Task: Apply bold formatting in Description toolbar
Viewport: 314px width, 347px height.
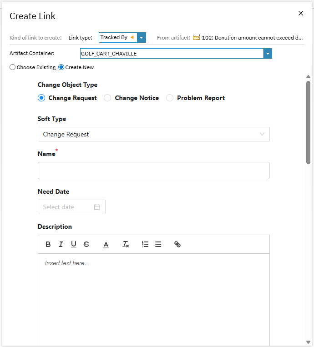Action: [x=48, y=244]
